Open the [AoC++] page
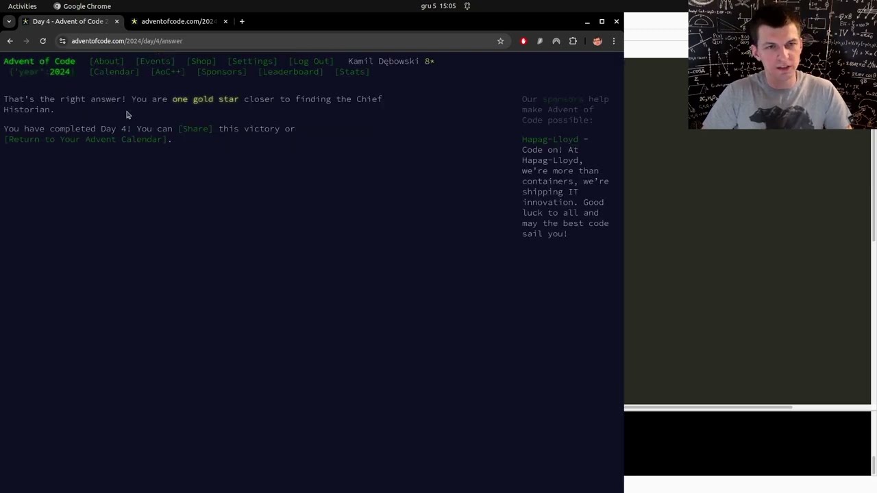Image resolution: width=877 pixels, height=493 pixels. (x=168, y=72)
